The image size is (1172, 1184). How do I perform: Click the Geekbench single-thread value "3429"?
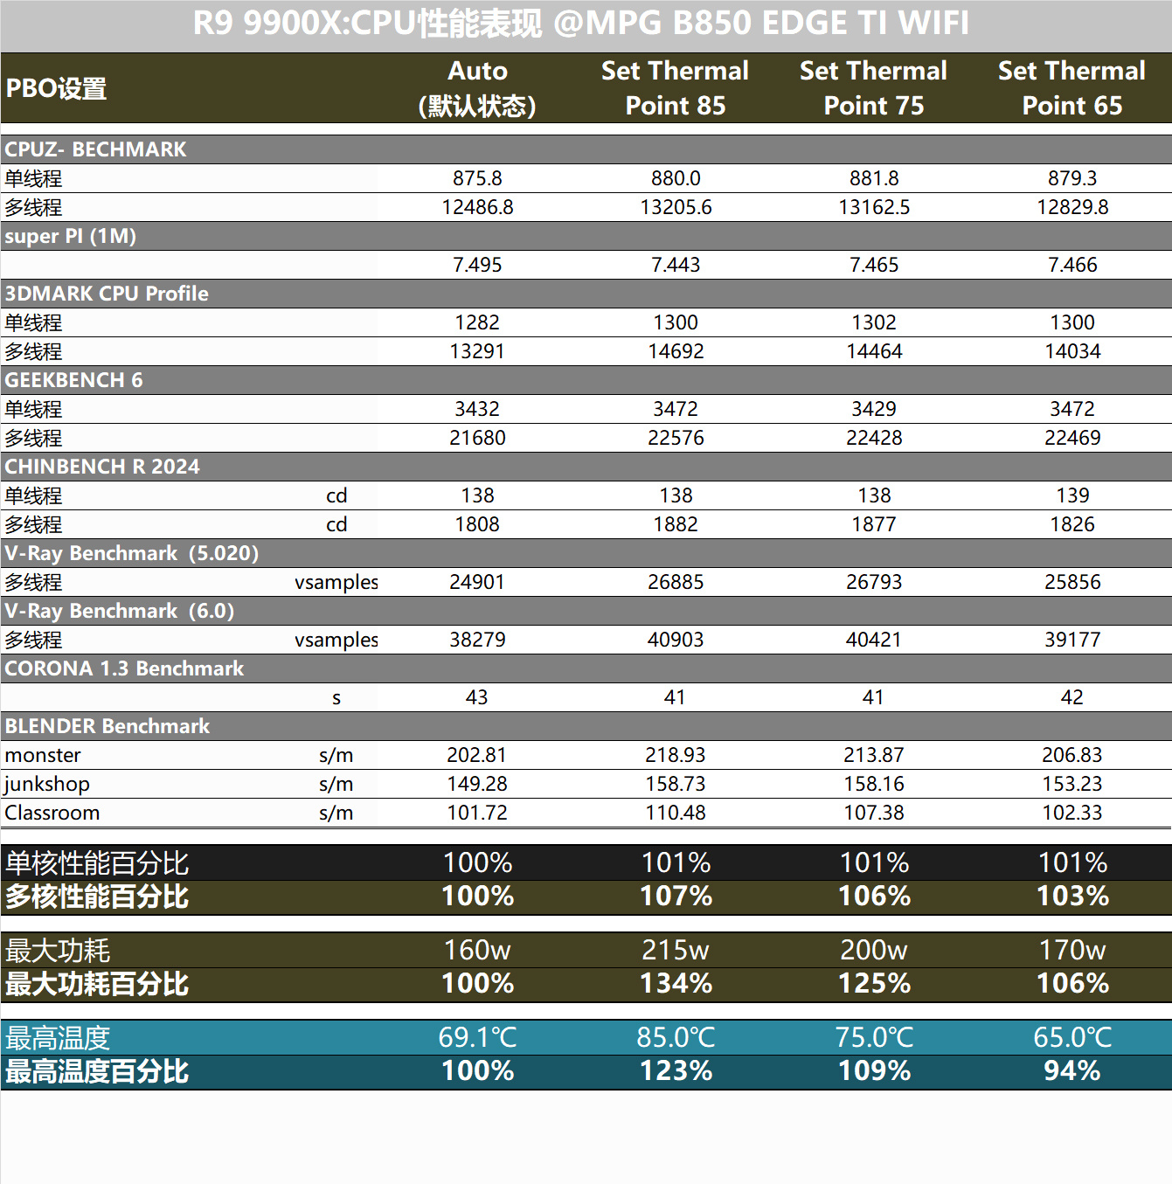874,409
